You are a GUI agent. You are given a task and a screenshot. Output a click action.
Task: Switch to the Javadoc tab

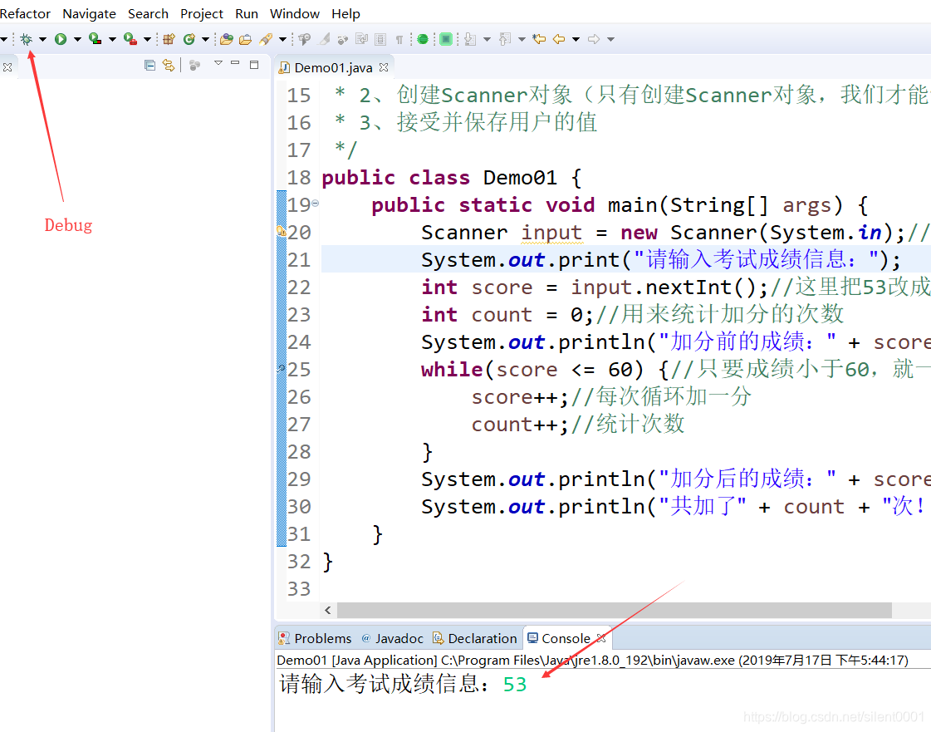coord(393,638)
